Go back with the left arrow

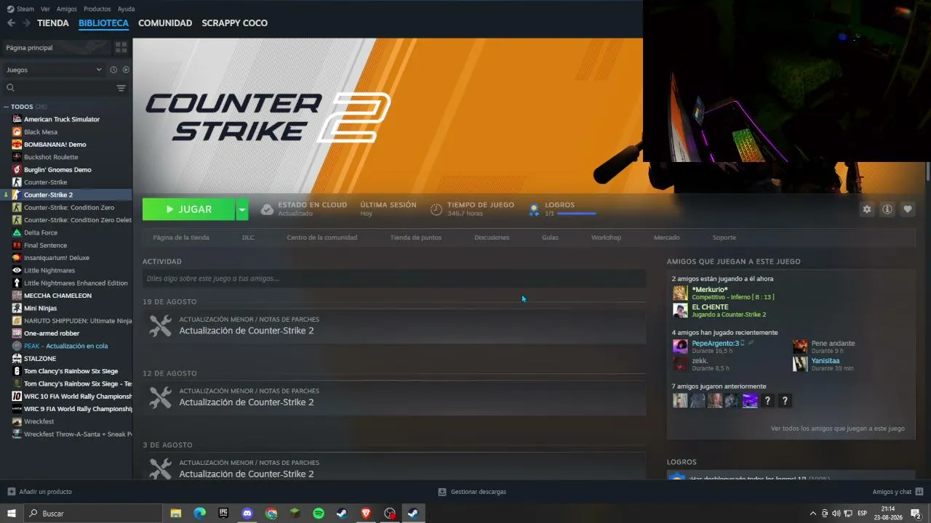coord(11,23)
